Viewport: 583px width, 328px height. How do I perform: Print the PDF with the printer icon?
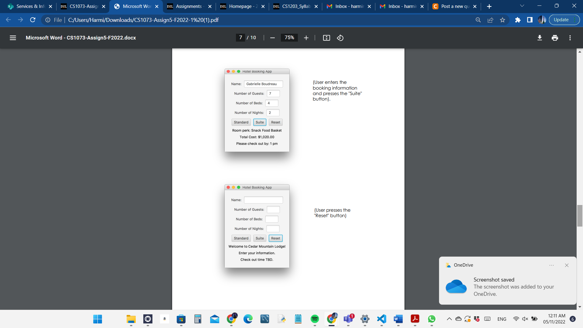tap(555, 38)
